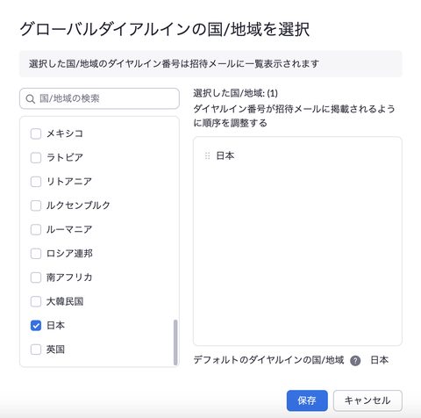
Task: Click the search magnifier icon
Action: pos(31,99)
